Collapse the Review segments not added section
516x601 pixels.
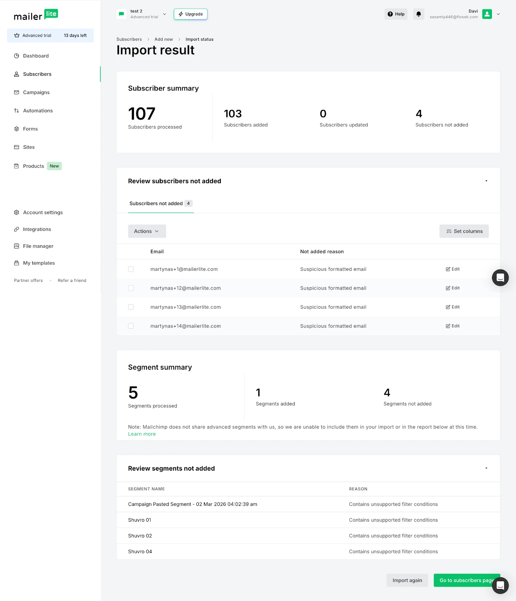486,468
